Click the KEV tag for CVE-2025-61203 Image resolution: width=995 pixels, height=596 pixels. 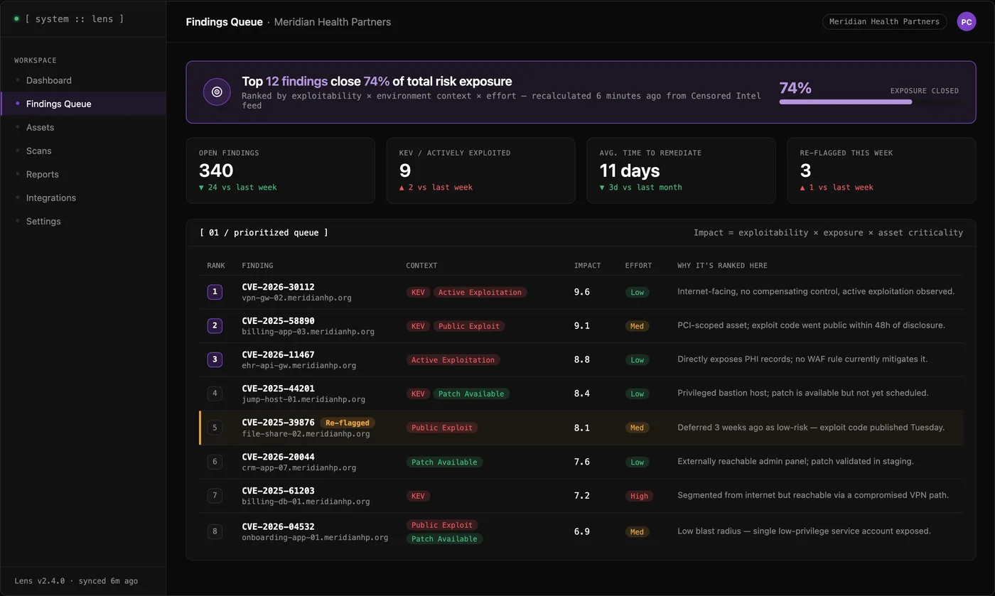418,496
